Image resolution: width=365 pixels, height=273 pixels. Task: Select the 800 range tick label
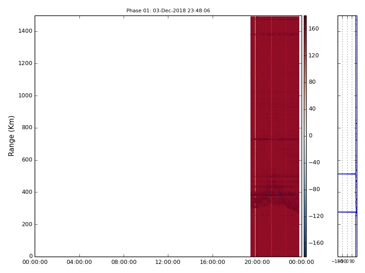pyautogui.click(x=27, y=127)
